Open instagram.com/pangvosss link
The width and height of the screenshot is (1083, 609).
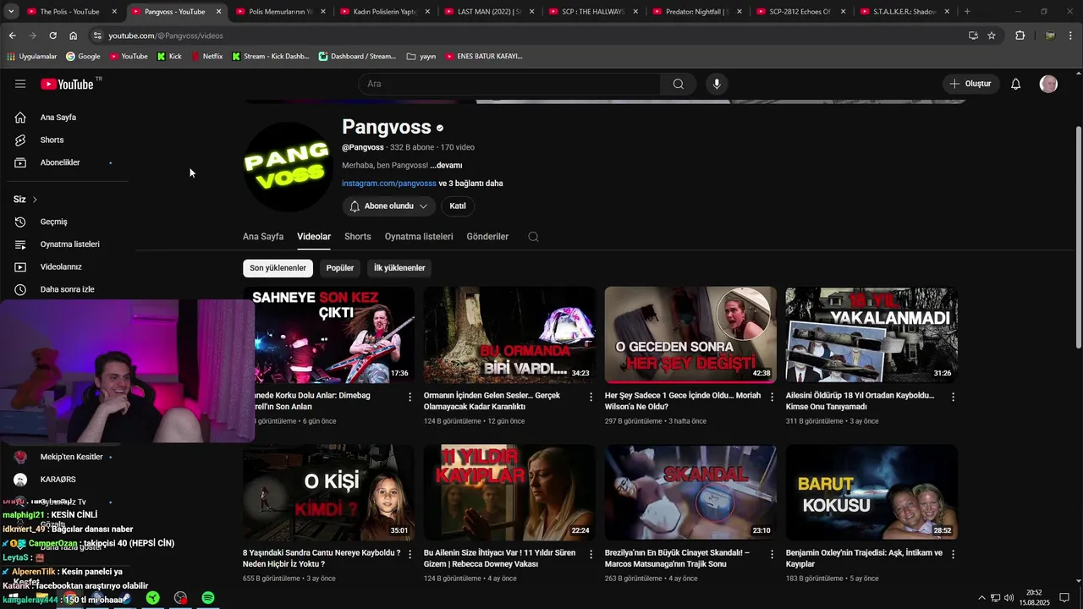(389, 183)
